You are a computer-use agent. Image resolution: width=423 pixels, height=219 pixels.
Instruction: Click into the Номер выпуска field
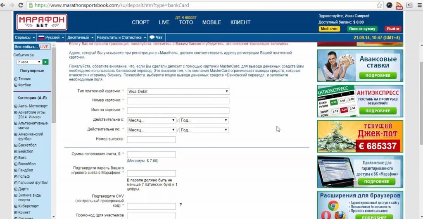(x=151, y=140)
